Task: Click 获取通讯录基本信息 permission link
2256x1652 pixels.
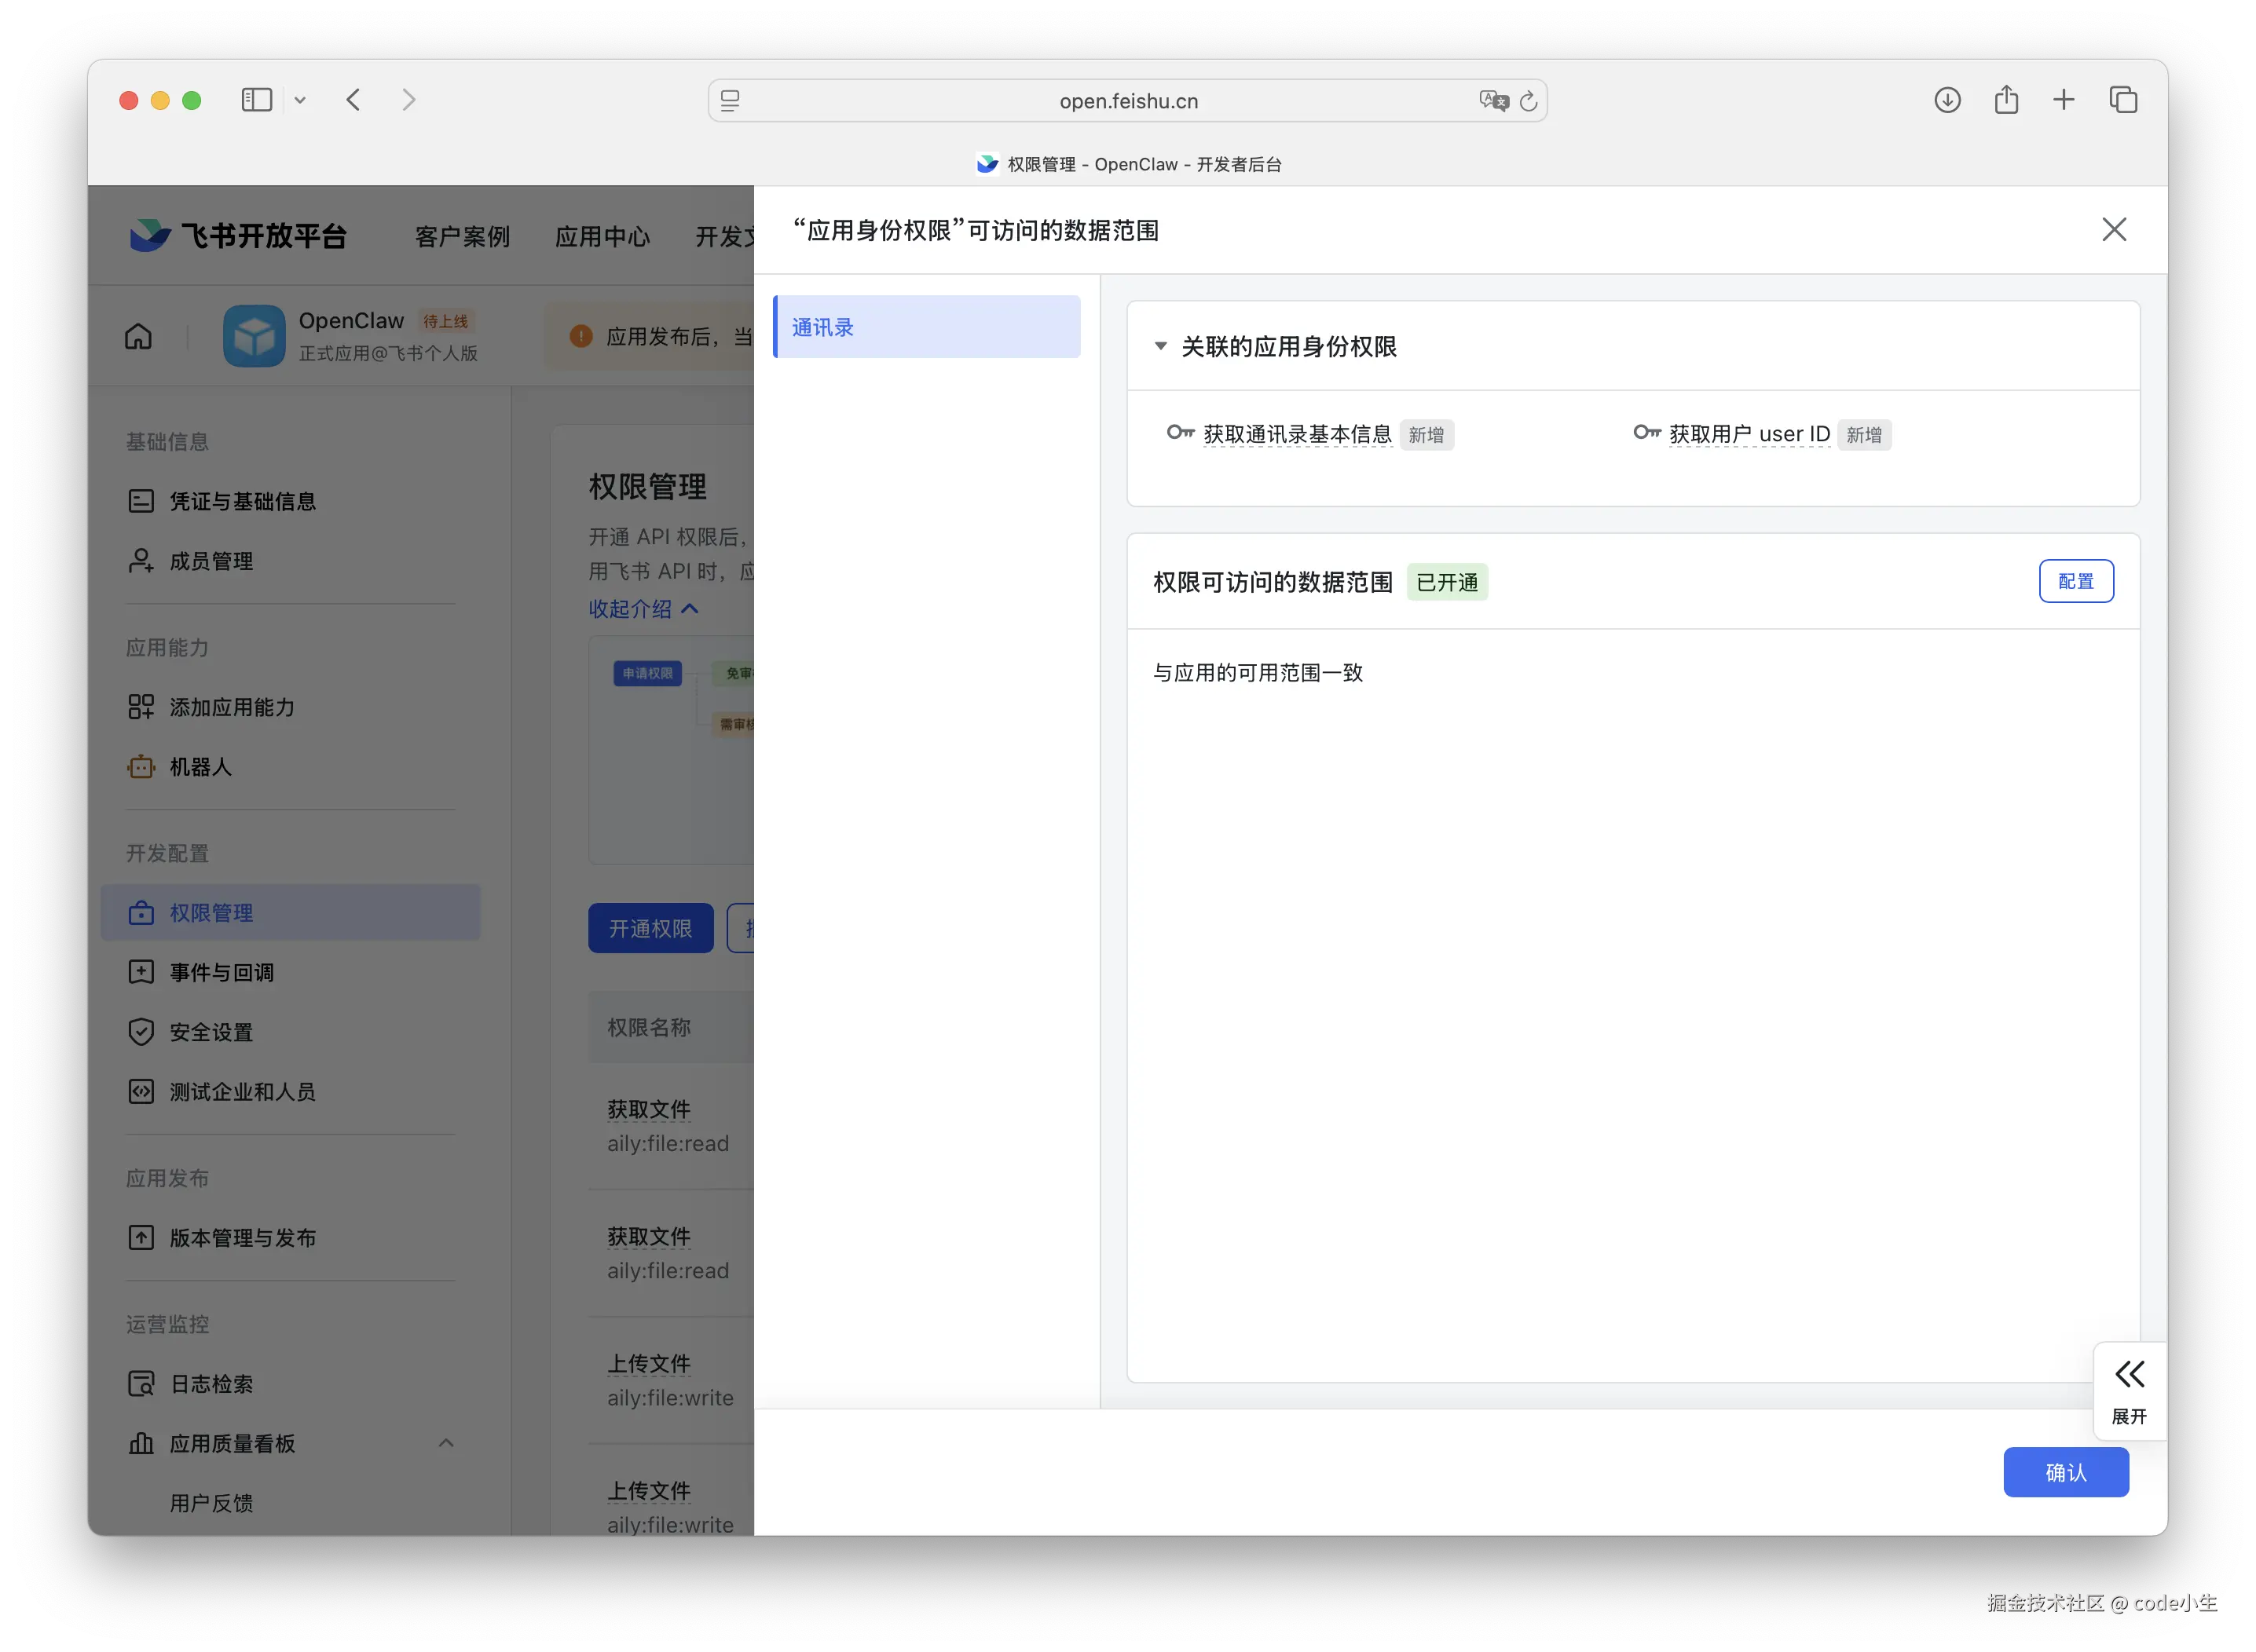Action: 1297,434
